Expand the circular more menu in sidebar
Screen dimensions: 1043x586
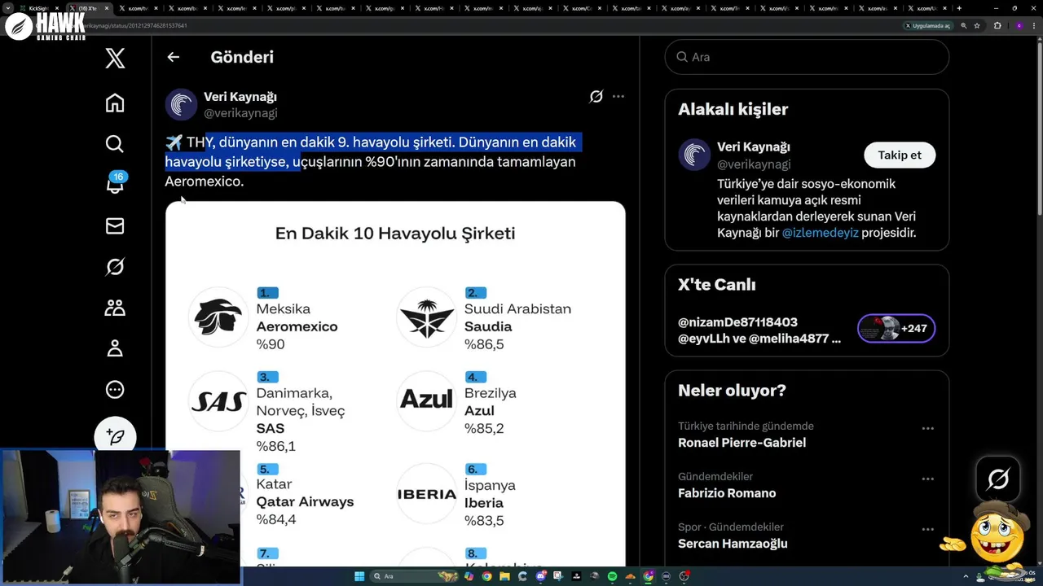click(x=115, y=390)
